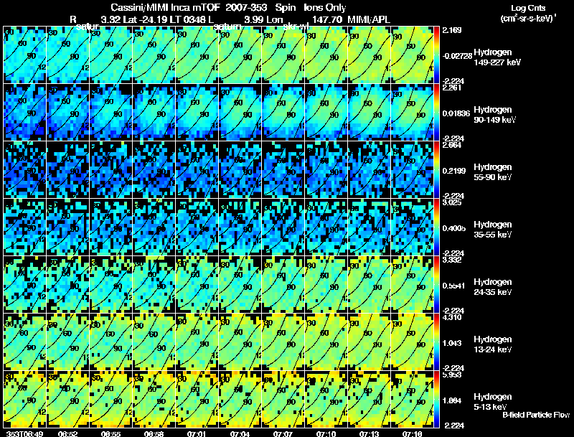574x437 pixels.
Task: Click the '0.5541' colorbar midpoint value
Action: [454, 286]
